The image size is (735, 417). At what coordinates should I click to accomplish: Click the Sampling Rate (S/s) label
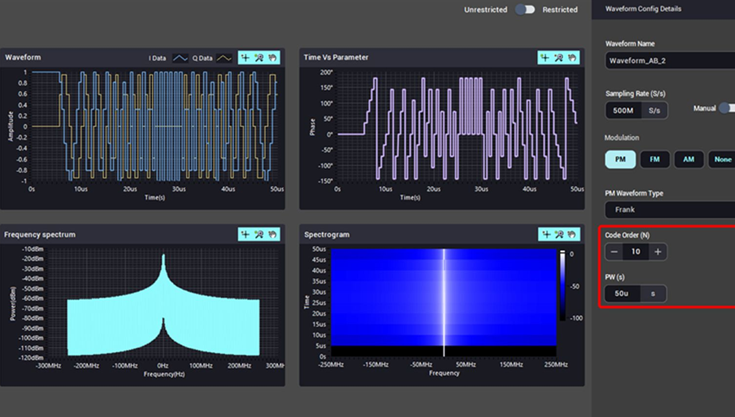[635, 94]
